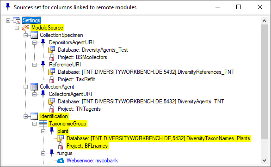Click the pin icon beside plant
The height and width of the screenshot is (167, 271).
coord(52,131)
